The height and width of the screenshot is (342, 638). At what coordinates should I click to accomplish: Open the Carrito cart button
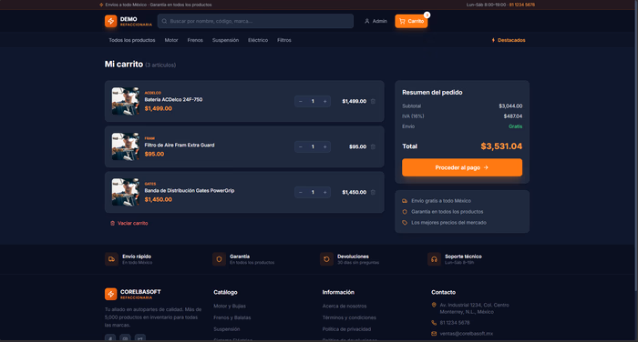click(411, 21)
